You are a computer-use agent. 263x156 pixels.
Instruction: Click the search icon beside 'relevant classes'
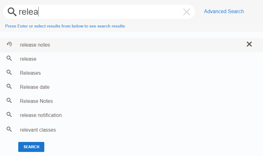9,129
